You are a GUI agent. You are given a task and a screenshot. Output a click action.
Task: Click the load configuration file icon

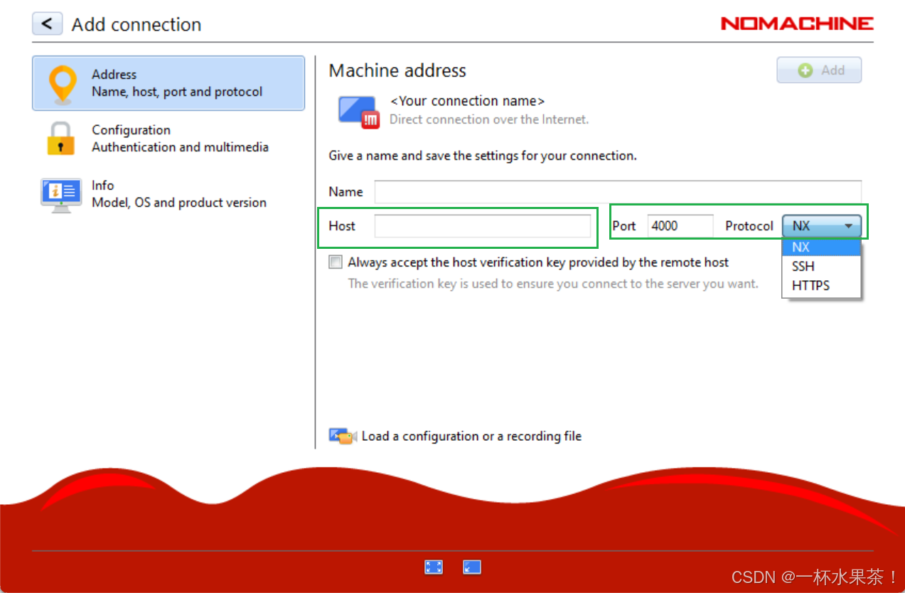tap(343, 436)
